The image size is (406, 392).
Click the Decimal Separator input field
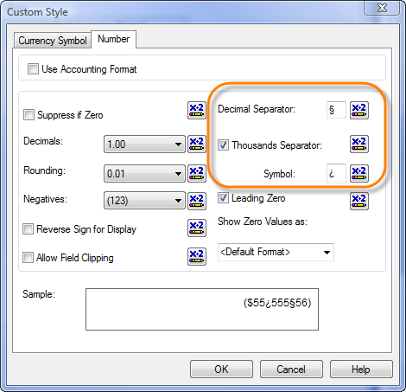point(336,110)
